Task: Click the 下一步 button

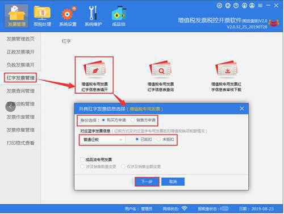Action: pos(147,182)
